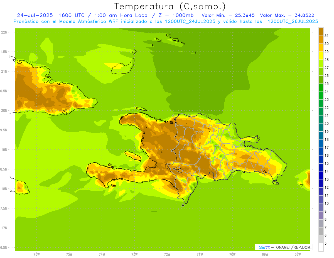This screenshot has height=258, width=334.
Task: Click the '9.5N' latitude label
Action: click(x=4, y=130)
